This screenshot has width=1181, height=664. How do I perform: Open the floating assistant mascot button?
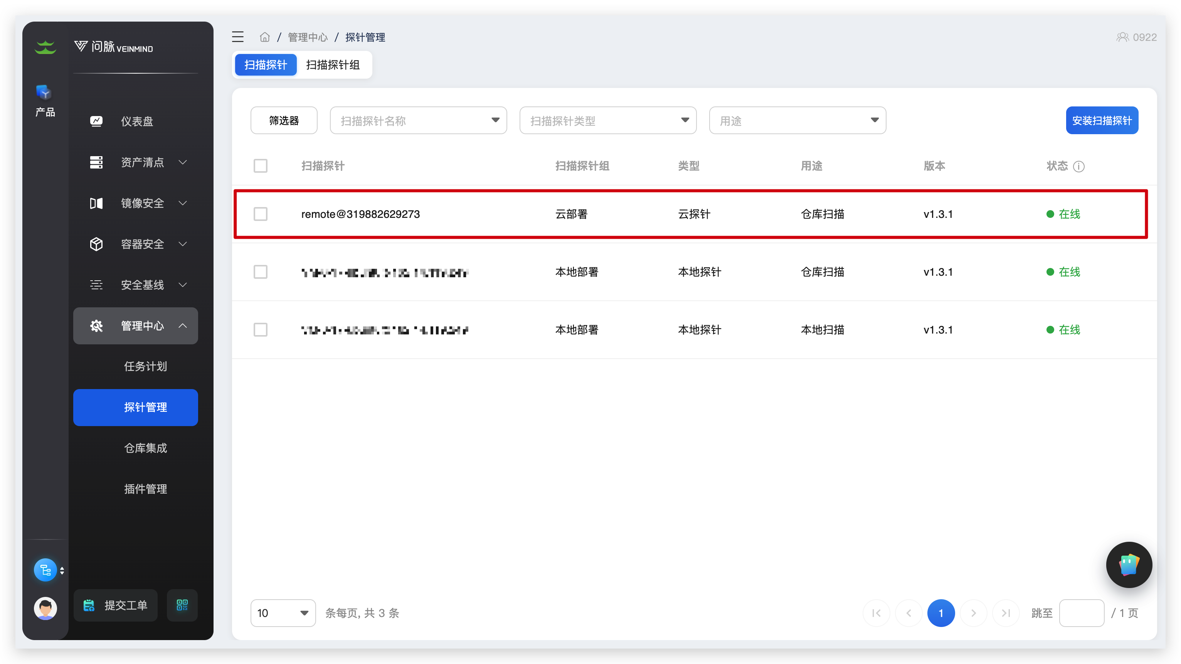[1129, 565]
